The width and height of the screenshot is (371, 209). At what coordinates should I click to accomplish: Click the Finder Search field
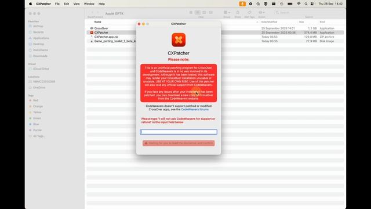309,12
